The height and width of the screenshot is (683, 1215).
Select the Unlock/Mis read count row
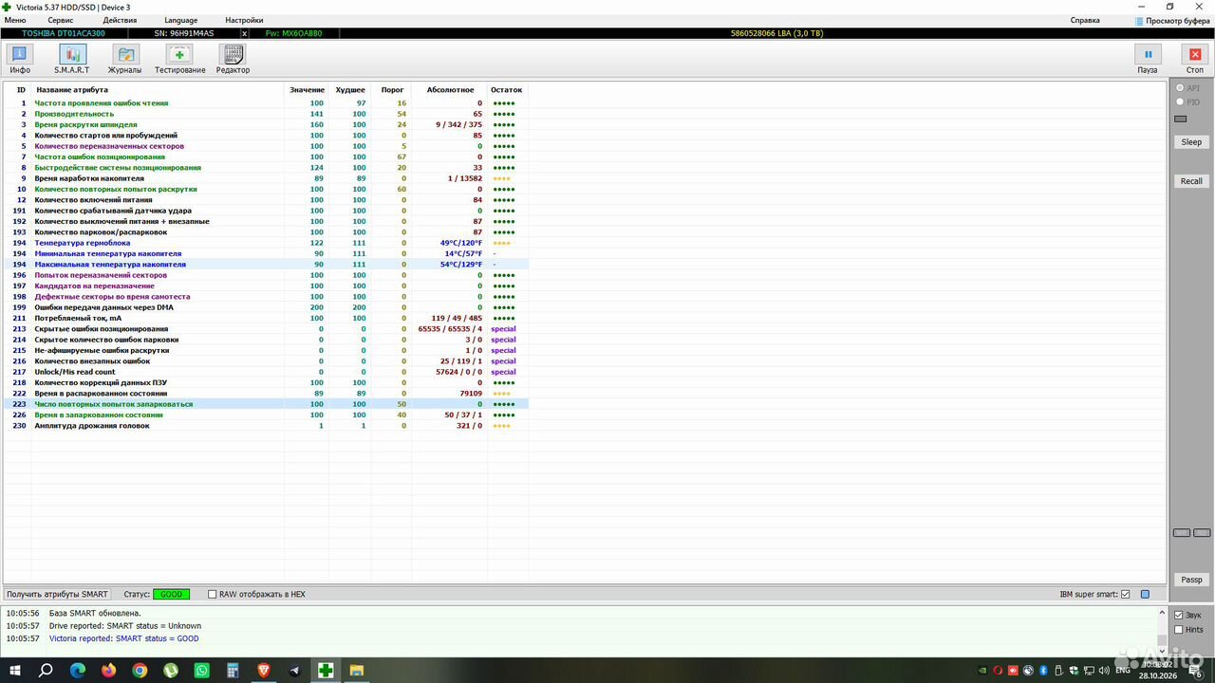click(x=266, y=372)
